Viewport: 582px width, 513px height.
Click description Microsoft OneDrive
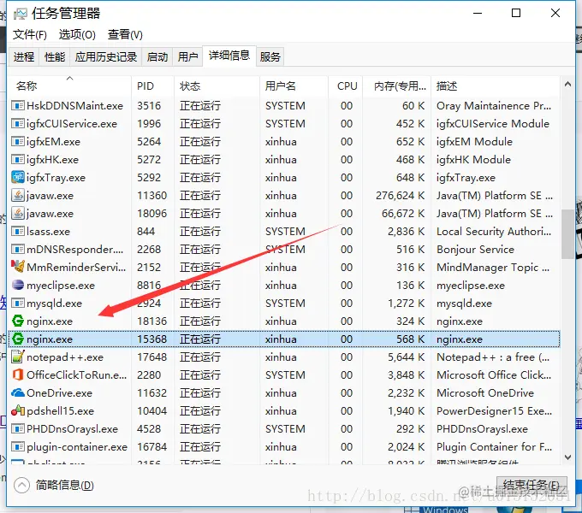point(485,393)
